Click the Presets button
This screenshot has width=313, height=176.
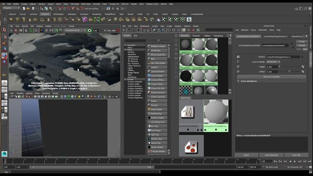click(x=302, y=45)
